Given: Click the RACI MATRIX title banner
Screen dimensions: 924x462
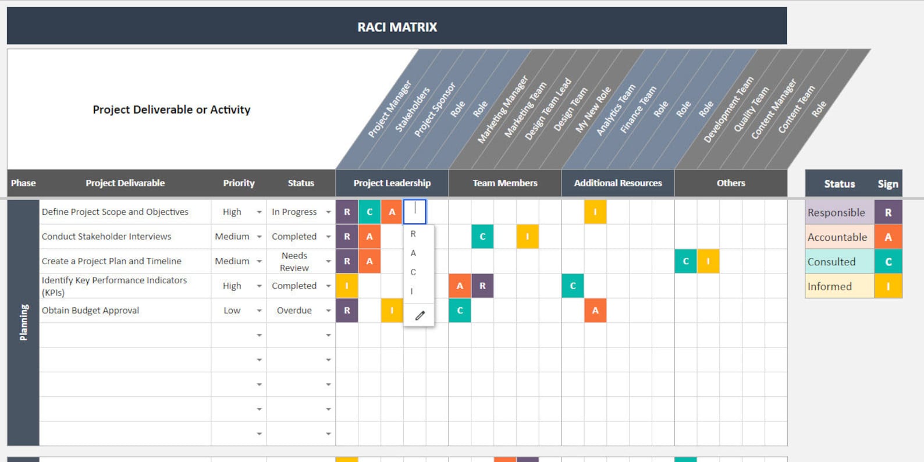Looking at the screenshot, I should coord(397,26).
